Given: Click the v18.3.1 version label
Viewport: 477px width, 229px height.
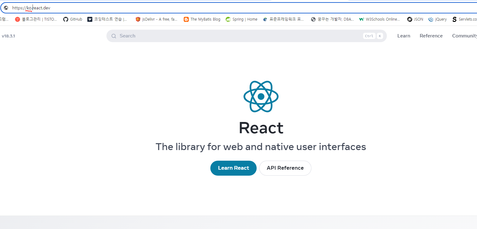Looking at the screenshot, I should tap(8, 36).
